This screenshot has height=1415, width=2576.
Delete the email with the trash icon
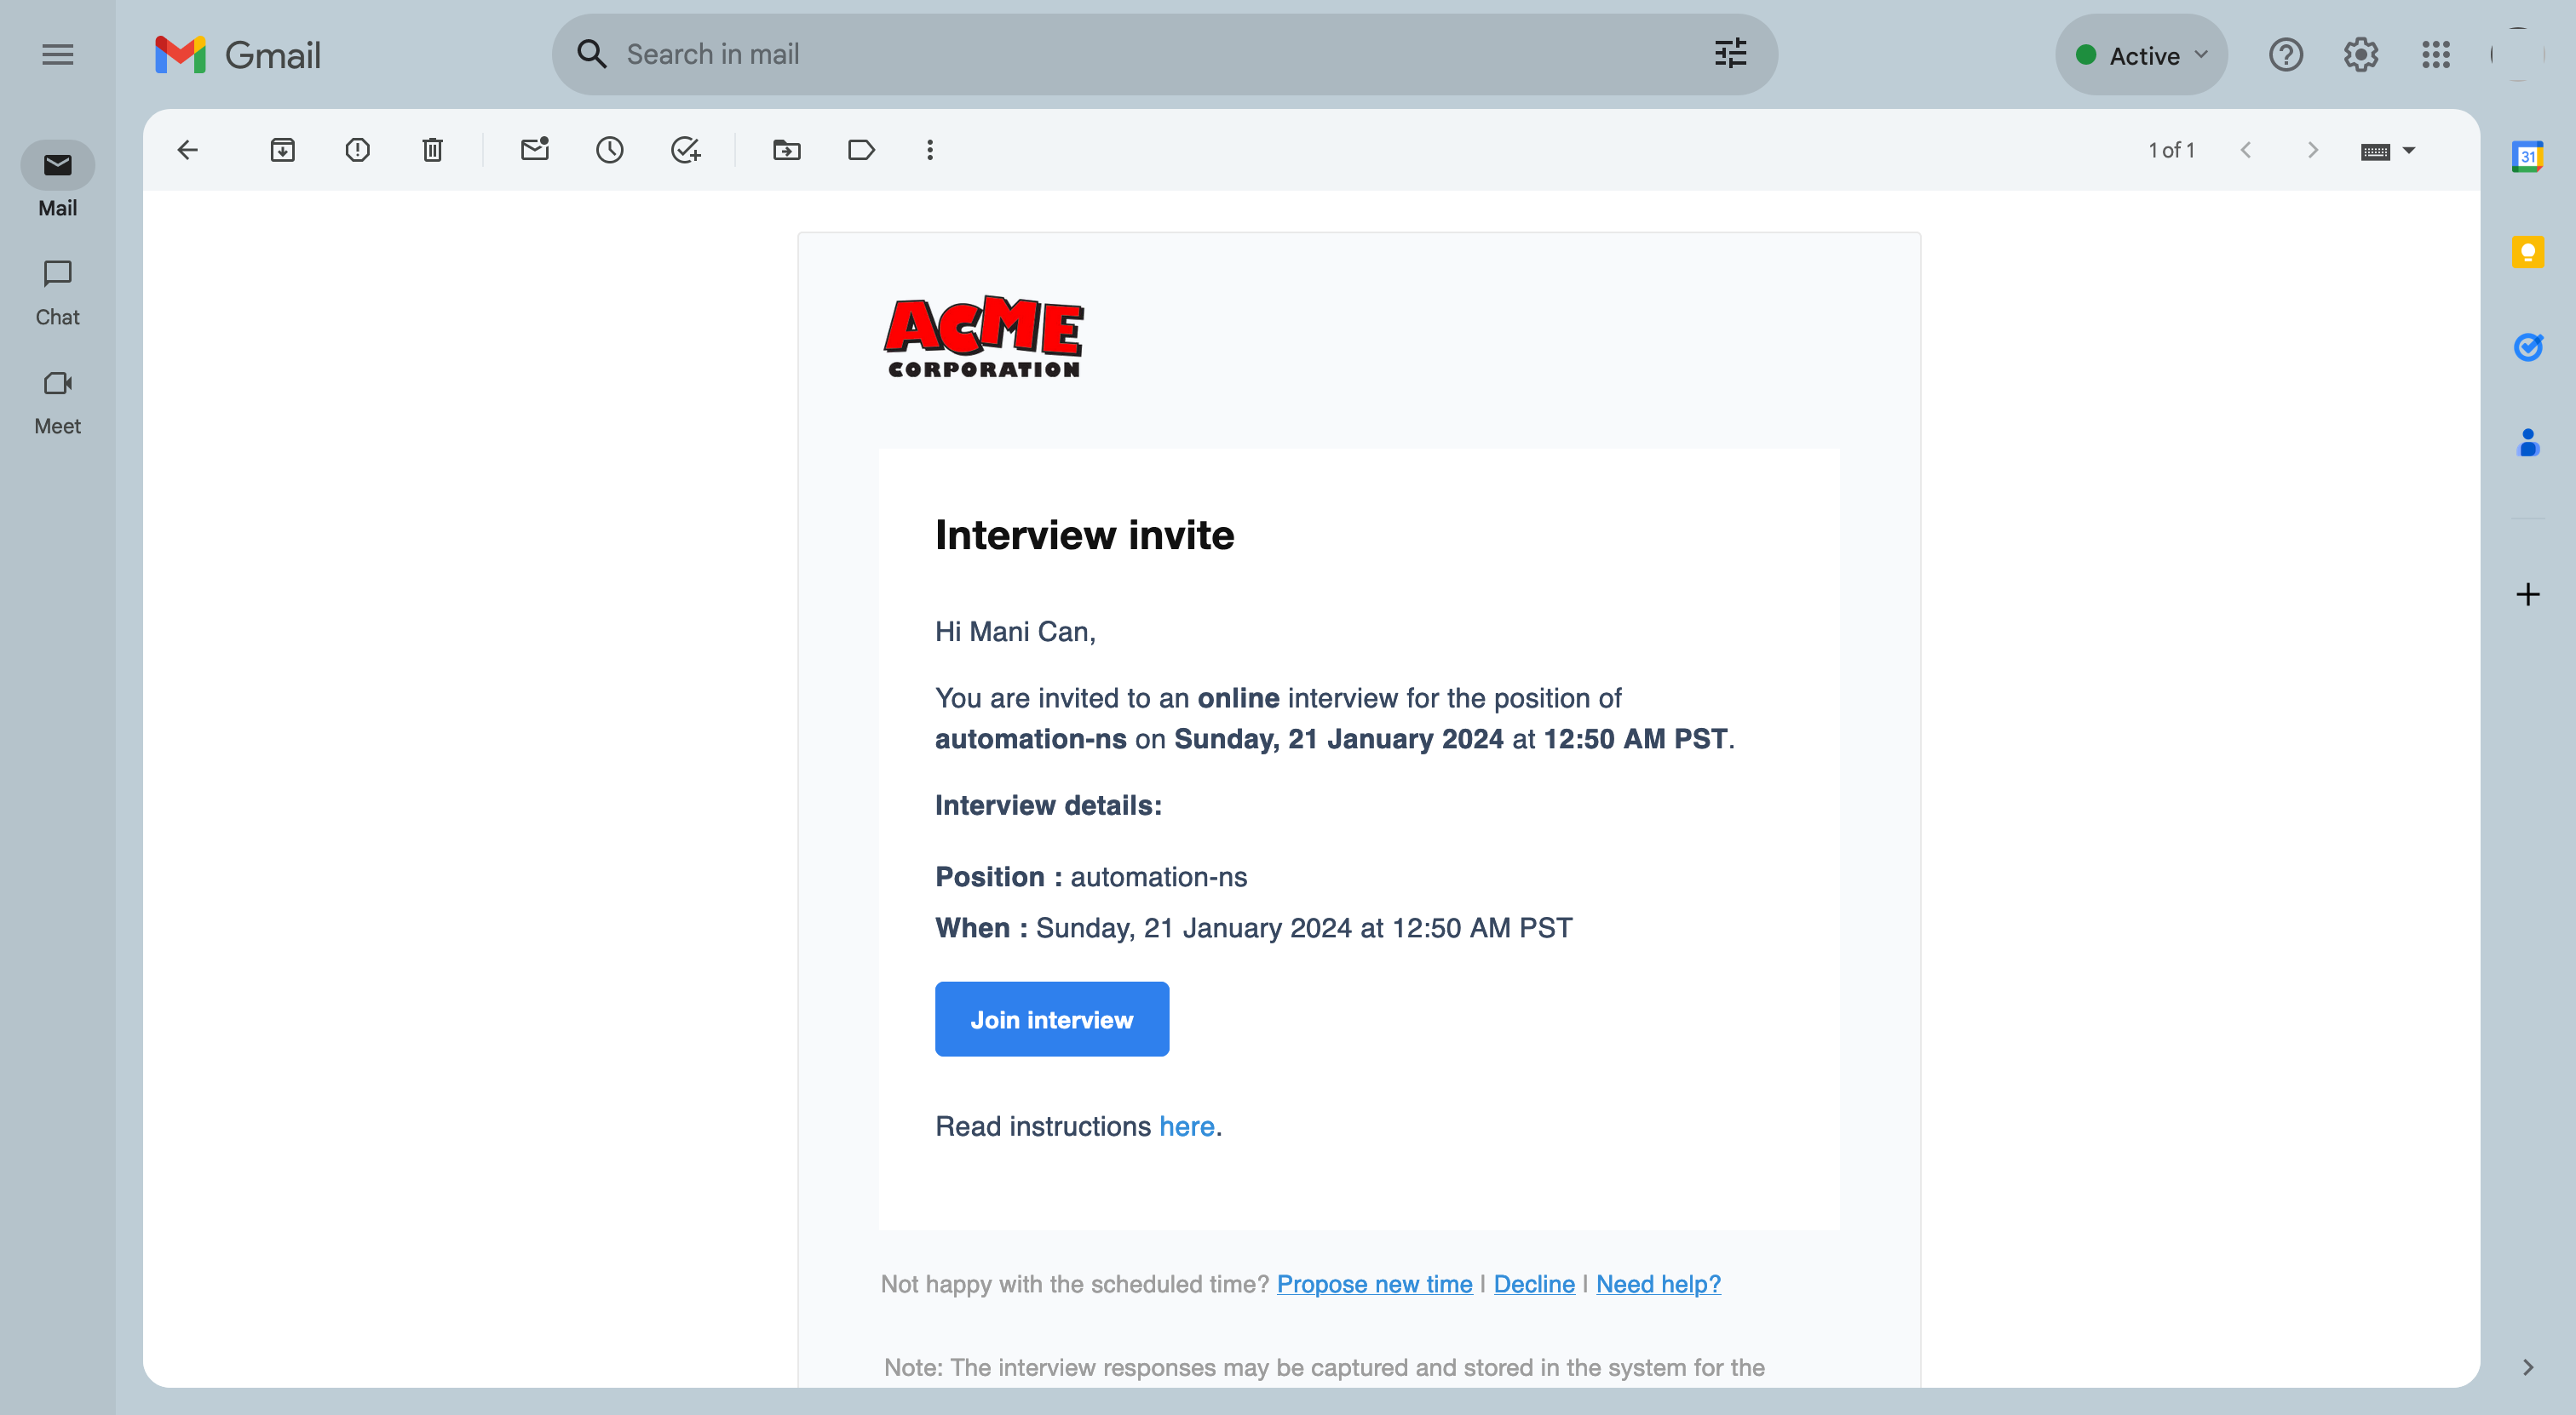[432, 150]
